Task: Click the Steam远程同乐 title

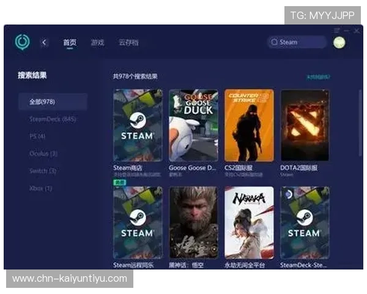Action: coord(133,265)
